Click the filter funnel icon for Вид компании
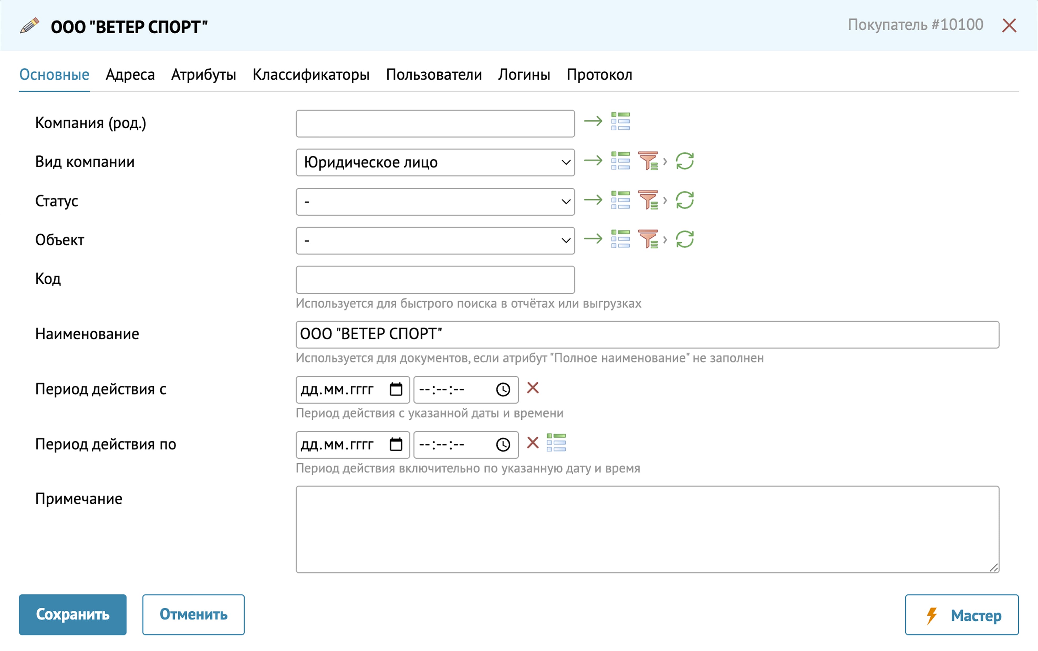 (x=648, y=161)
